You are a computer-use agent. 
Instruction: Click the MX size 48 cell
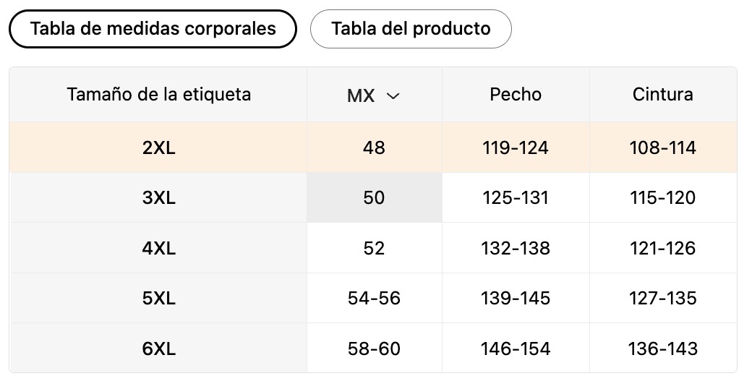(374, 148)
